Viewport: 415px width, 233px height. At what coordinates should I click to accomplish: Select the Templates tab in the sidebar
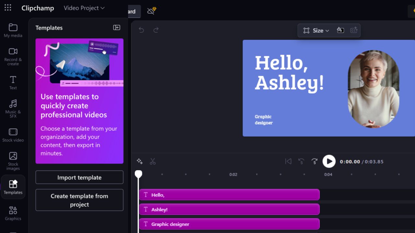pyautogui.click(x=13, y=187)
